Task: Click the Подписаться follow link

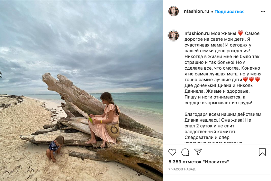Action: tap(230, 12)
